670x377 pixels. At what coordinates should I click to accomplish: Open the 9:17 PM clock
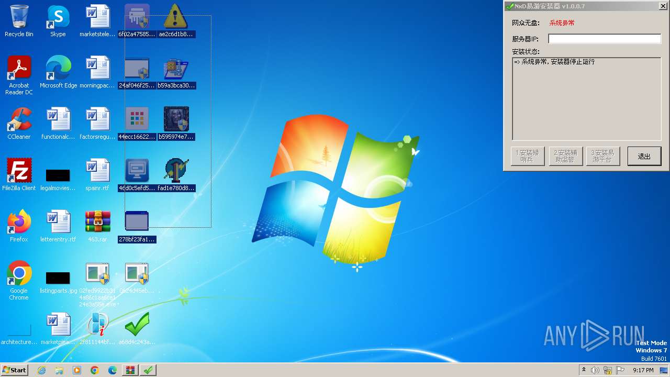pos(643,370)
